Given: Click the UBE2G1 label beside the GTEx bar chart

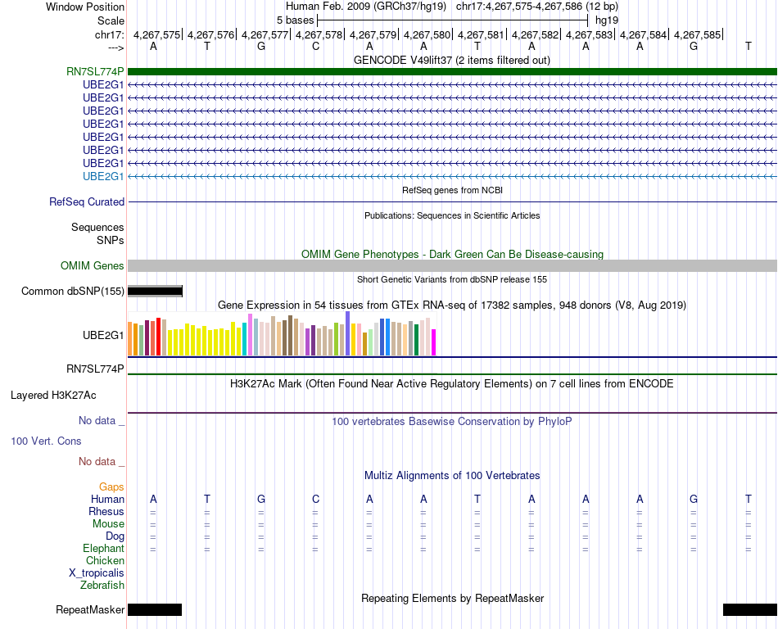Looking at the screenshot, I should pyautogui.click(x=103, y=335).
